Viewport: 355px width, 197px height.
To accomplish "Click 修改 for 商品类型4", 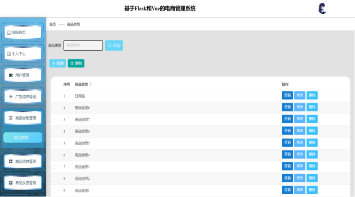I will (x=300, y=154).
